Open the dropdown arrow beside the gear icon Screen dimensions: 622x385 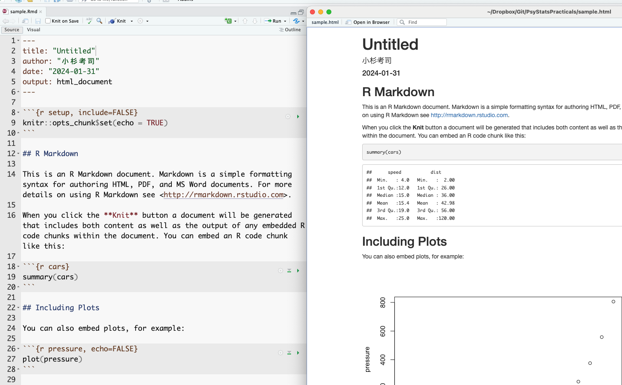click(147, 21)
